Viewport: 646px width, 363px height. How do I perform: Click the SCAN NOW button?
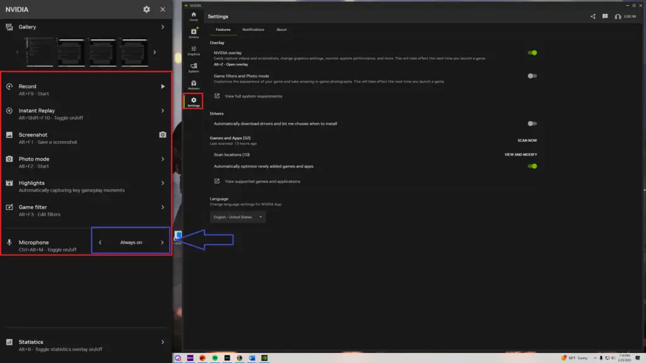tap(527, 141)
